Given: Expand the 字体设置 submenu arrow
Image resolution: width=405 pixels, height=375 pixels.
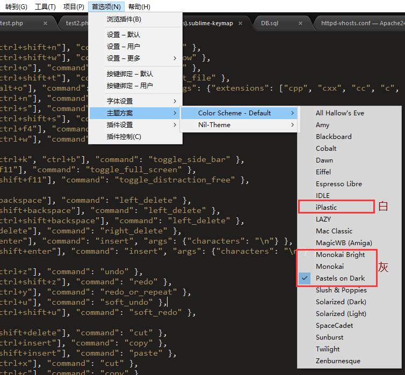Looking at the screenshot, I should tap(175, 101).
